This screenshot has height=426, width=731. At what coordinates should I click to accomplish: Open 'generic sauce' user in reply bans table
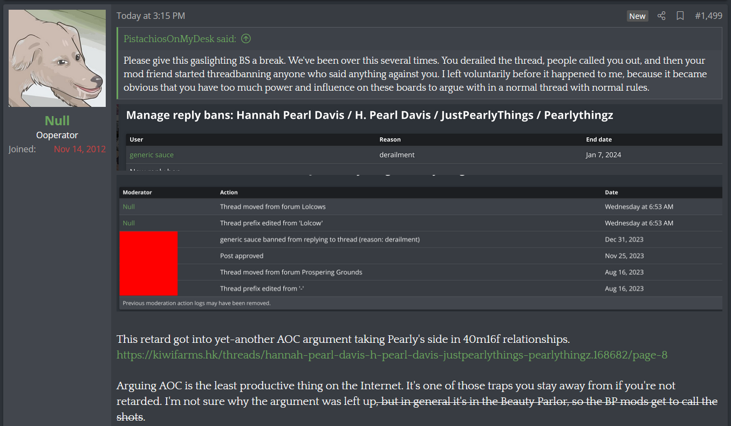pyautogui.click(x=152, y=155)
